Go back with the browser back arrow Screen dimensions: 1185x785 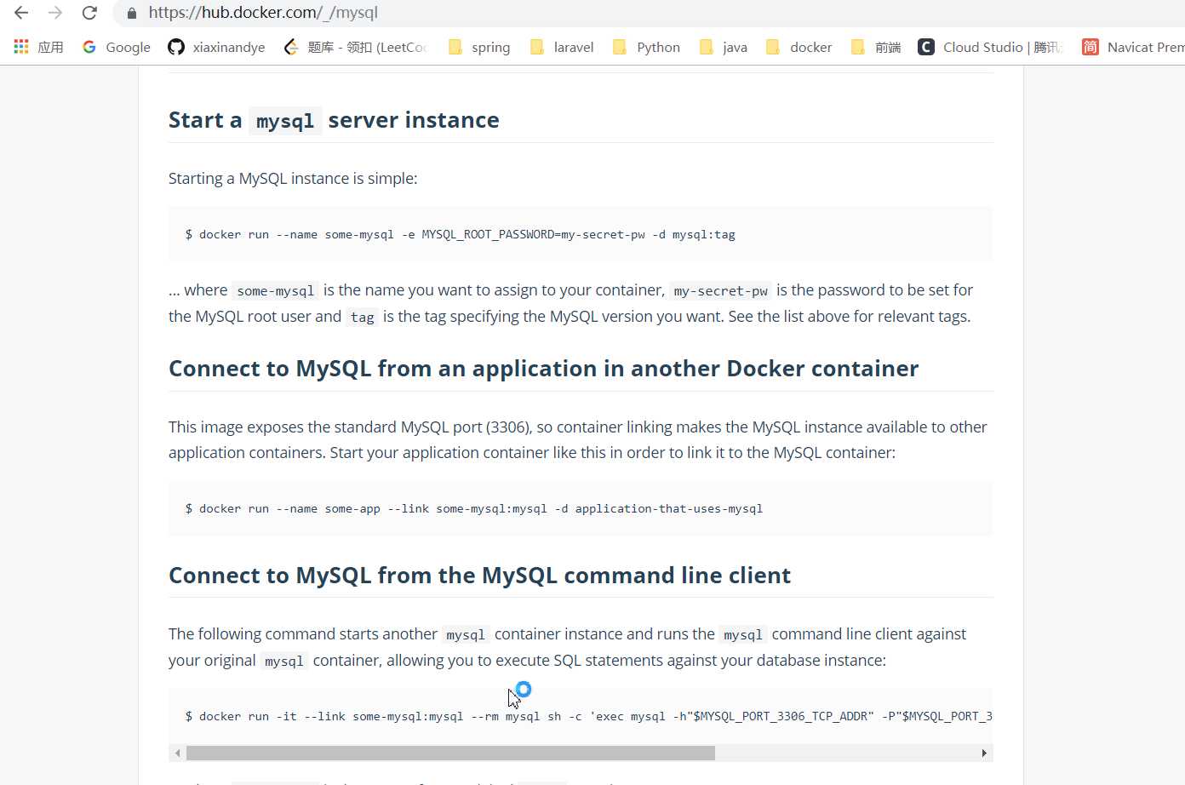21,13
